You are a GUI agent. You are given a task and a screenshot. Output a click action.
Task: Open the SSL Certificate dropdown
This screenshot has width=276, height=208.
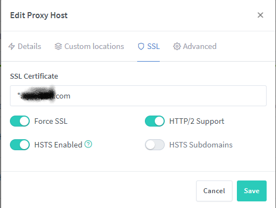click(x=138, y=96)
